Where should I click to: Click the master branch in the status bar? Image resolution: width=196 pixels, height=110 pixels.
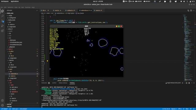click(x=5, y=109)
